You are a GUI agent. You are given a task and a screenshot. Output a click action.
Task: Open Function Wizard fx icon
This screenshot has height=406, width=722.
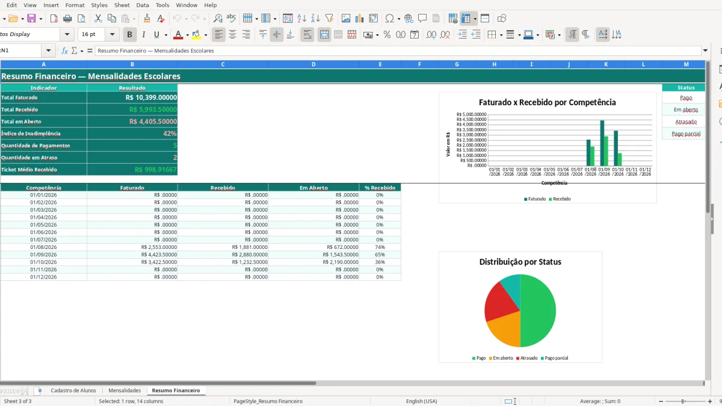65,51
